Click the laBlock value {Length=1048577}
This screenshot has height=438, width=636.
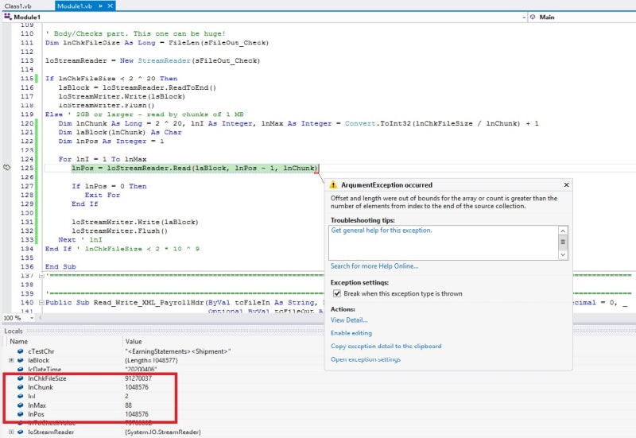coord(151,360)
